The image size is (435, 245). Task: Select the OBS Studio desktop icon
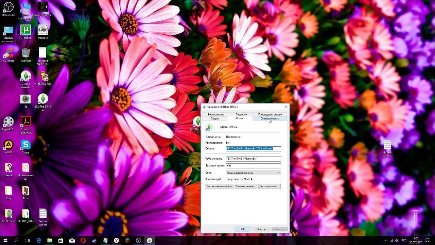8,9
